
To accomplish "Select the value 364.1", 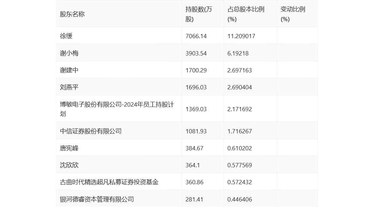I will (193, 165).
